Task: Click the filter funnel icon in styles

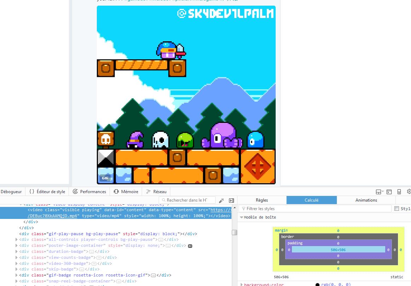Action: coord(244,209)
